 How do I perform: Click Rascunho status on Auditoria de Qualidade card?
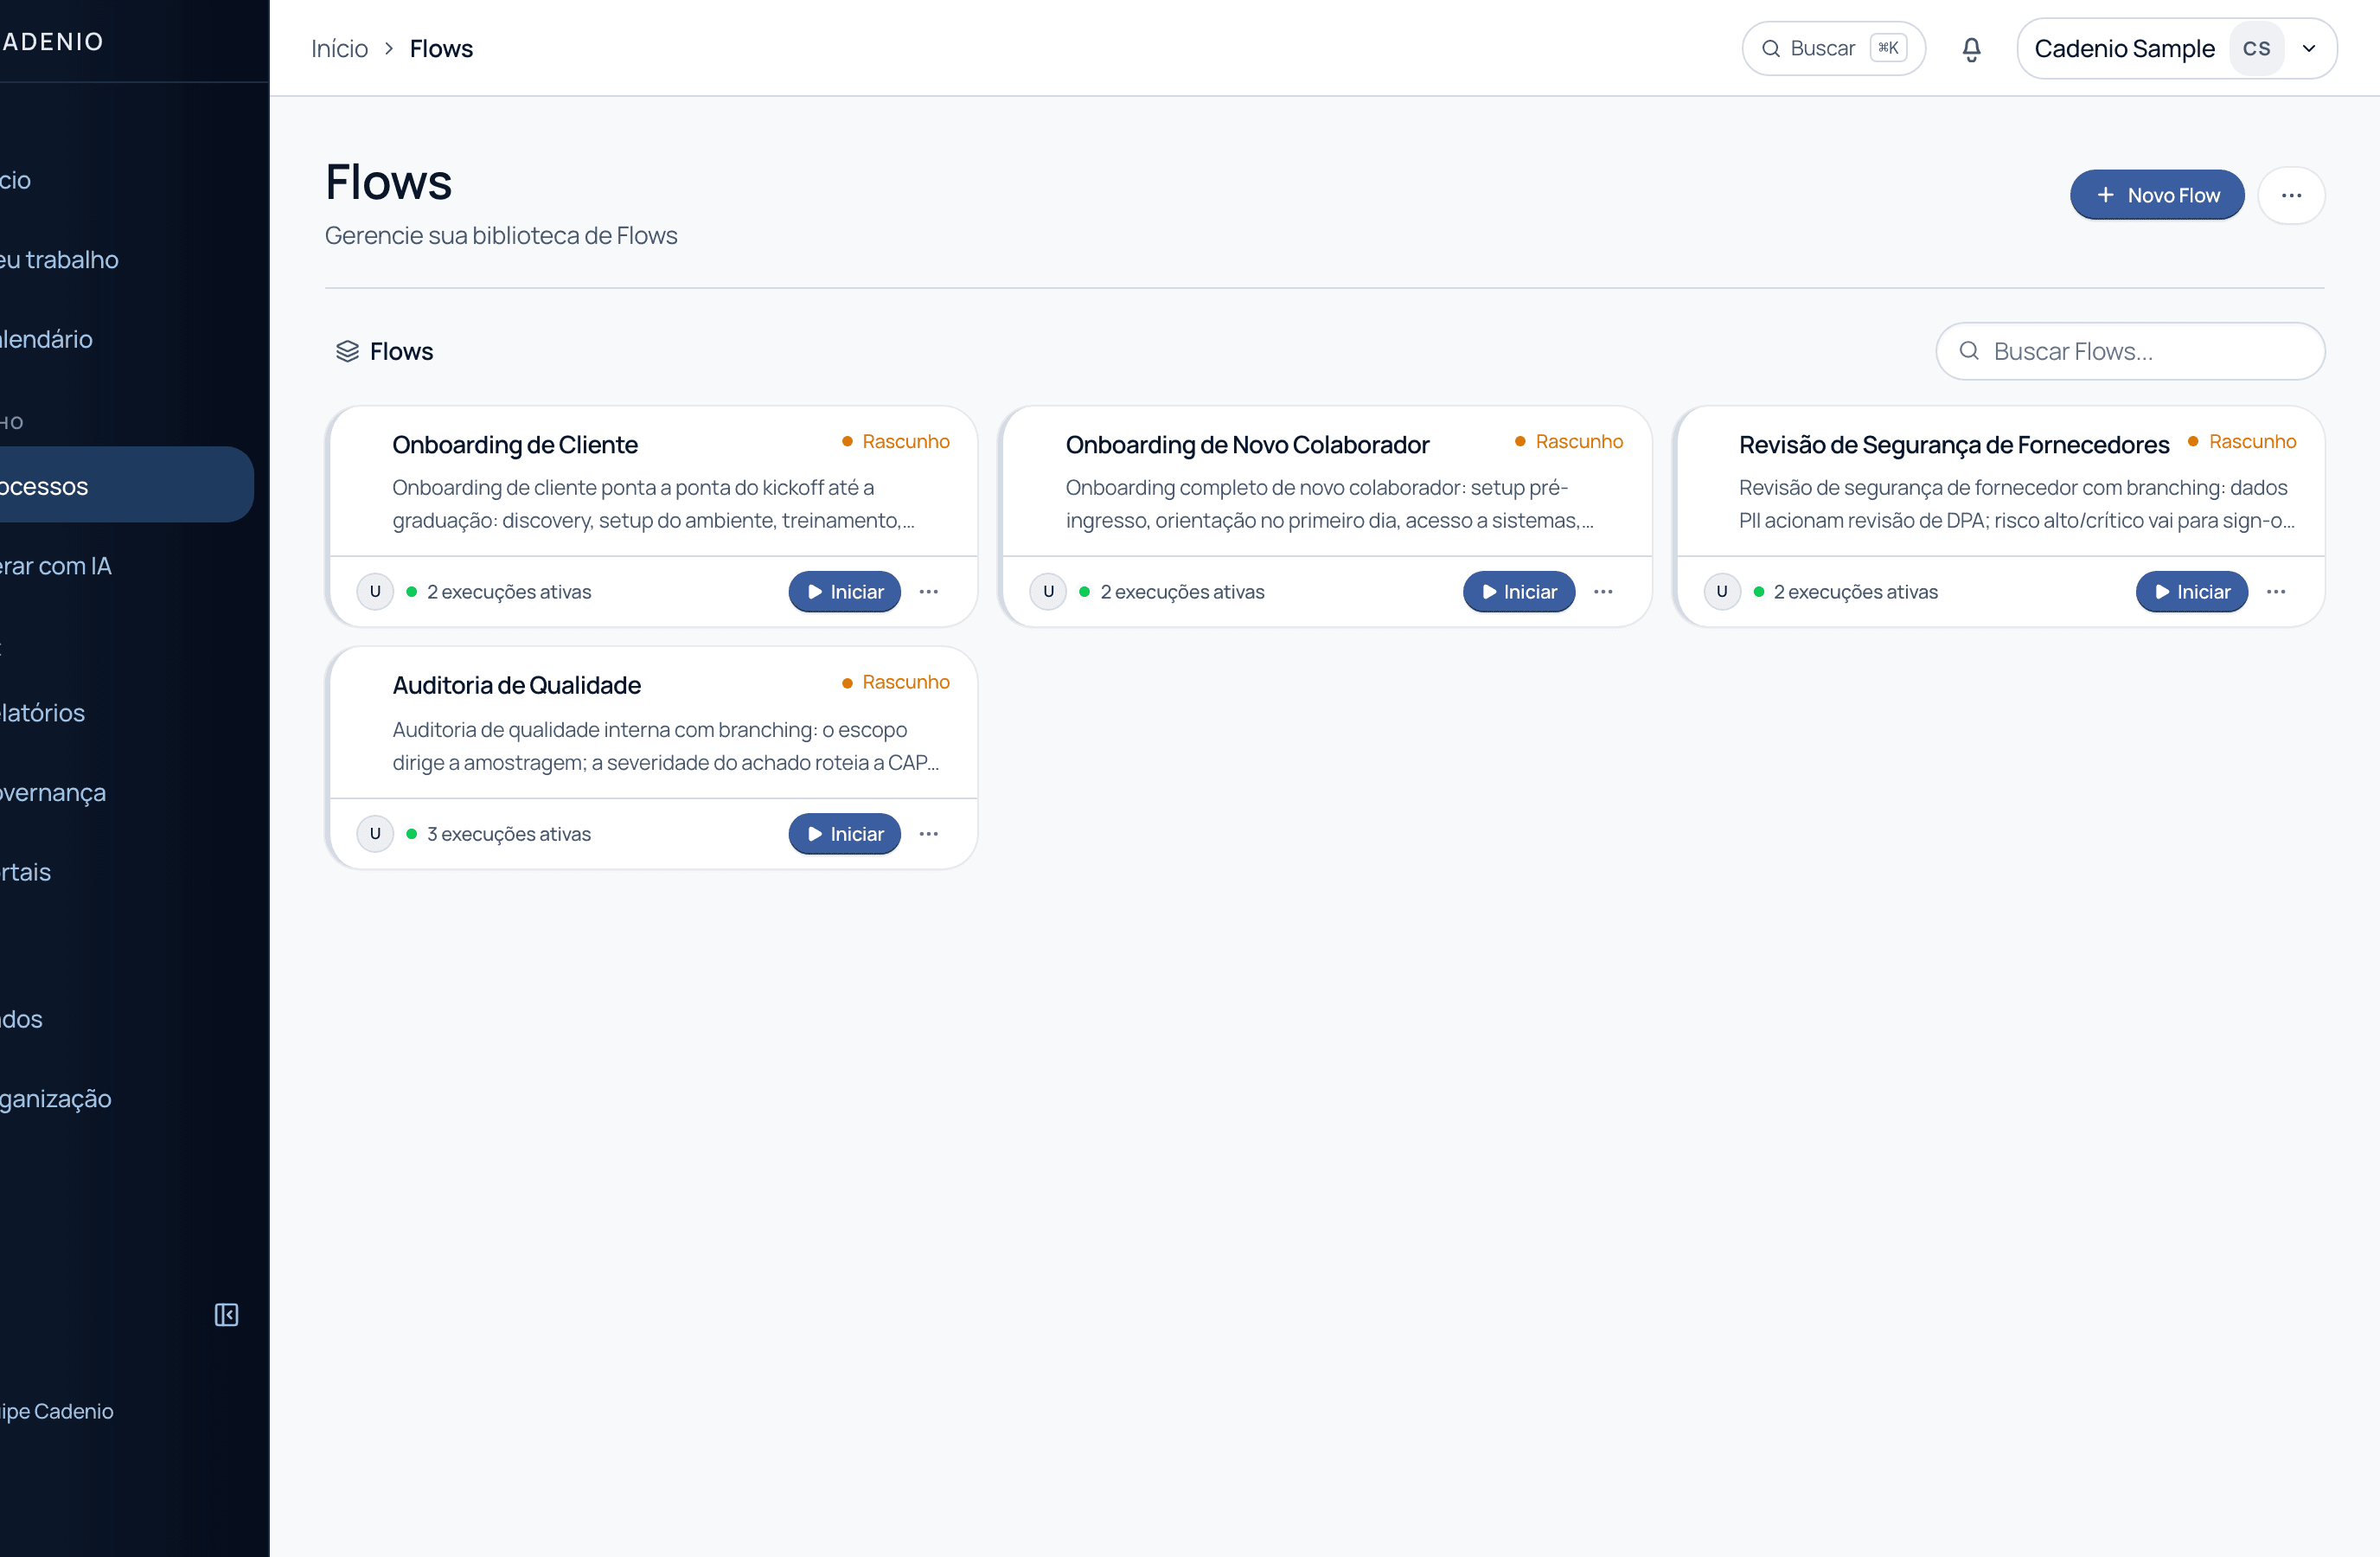click(x=896, y=682)
